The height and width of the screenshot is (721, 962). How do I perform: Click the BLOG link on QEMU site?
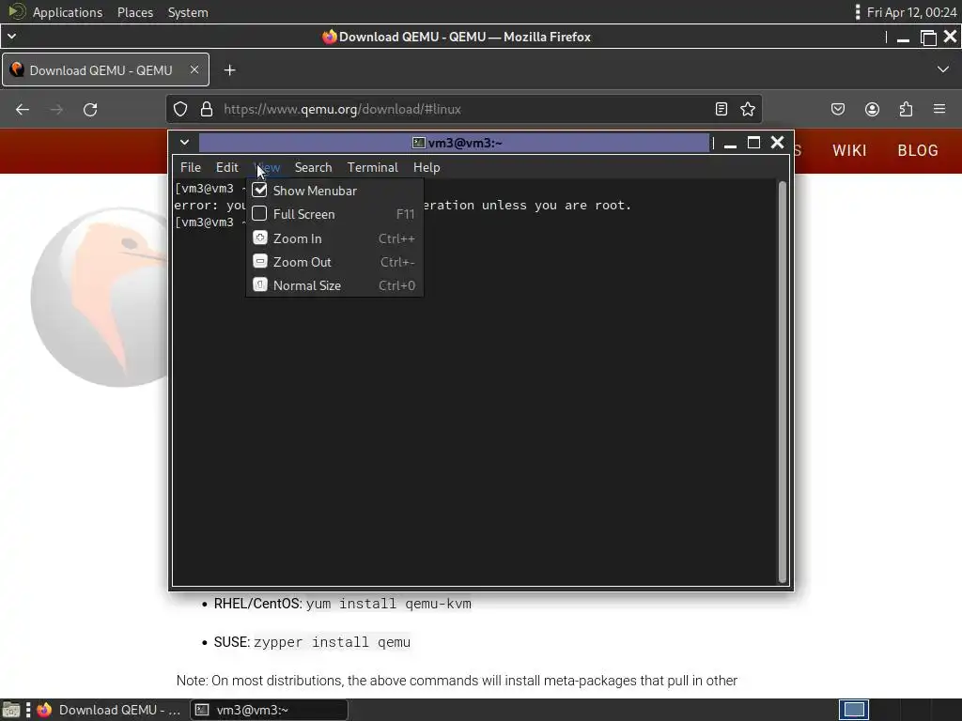click(918, 150)
